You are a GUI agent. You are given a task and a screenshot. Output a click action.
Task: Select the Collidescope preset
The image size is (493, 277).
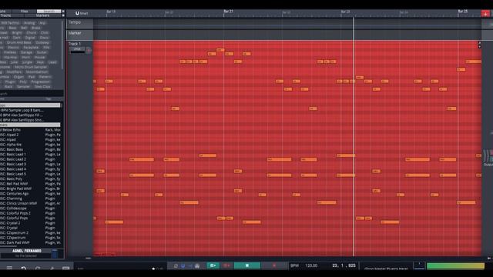30,209
